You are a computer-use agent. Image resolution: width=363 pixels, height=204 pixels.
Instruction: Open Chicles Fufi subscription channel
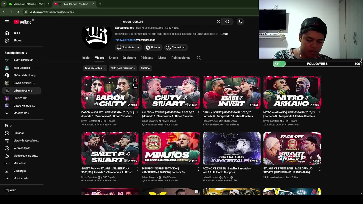[22, 98]
